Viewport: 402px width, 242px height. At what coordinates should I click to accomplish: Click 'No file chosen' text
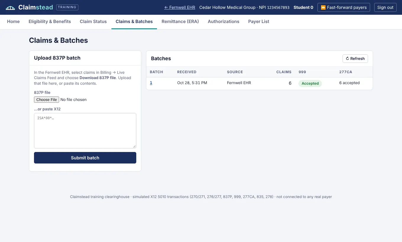tap(73, 100)
